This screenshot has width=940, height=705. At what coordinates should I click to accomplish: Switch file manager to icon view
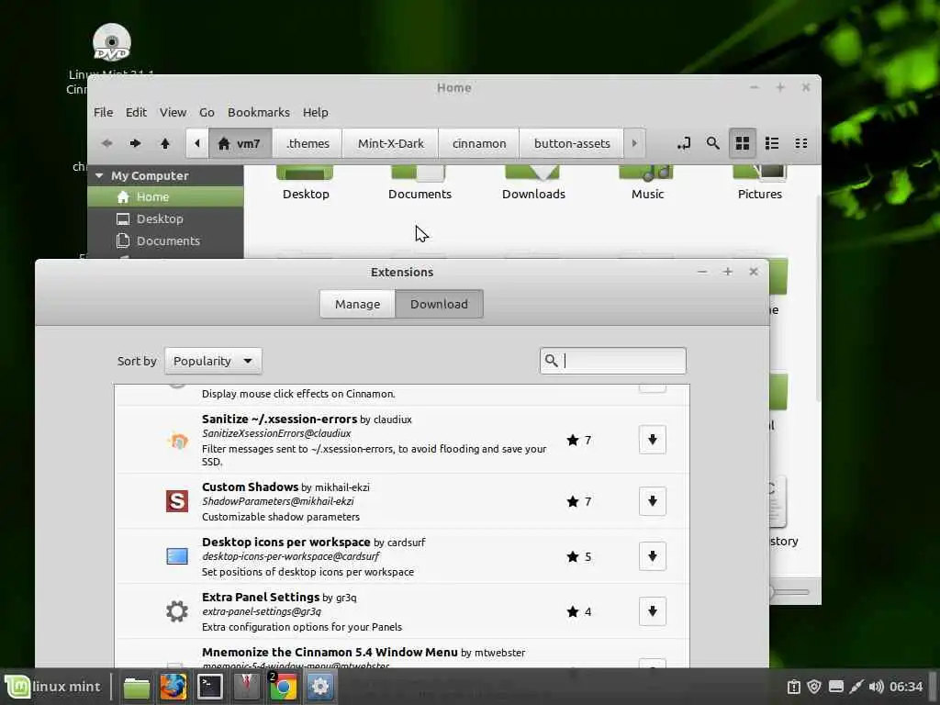click(742, 143)
